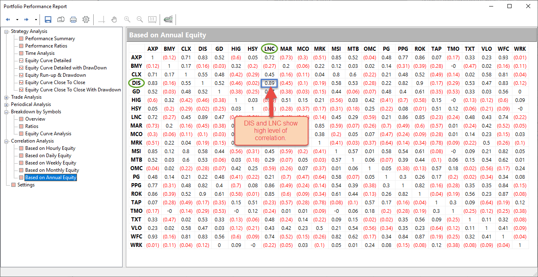Screen dimensions: 538x277
Task: Click the WRK column header
Action: [x=520, y=49]
